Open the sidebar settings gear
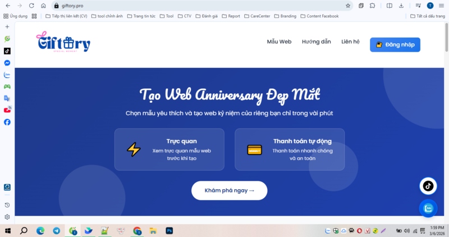The width and height of the screenshot is (449, 237). click(x=7, y=217)
